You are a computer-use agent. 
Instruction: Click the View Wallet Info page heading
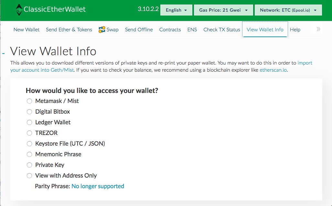pos(53,51)
